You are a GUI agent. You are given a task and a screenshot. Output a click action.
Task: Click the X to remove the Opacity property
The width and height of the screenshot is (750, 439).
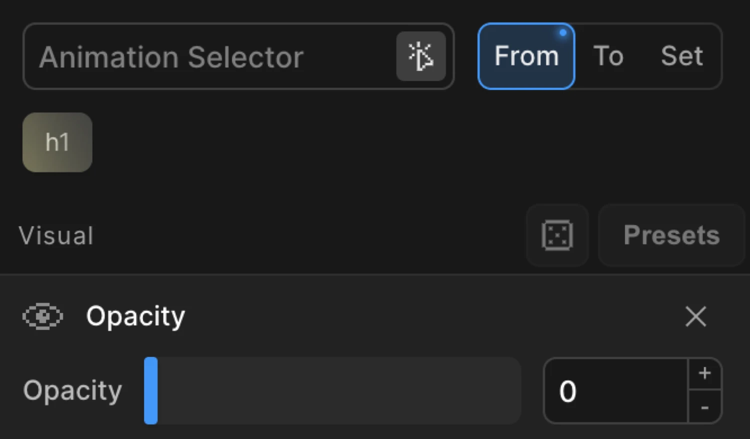(695, 316)
